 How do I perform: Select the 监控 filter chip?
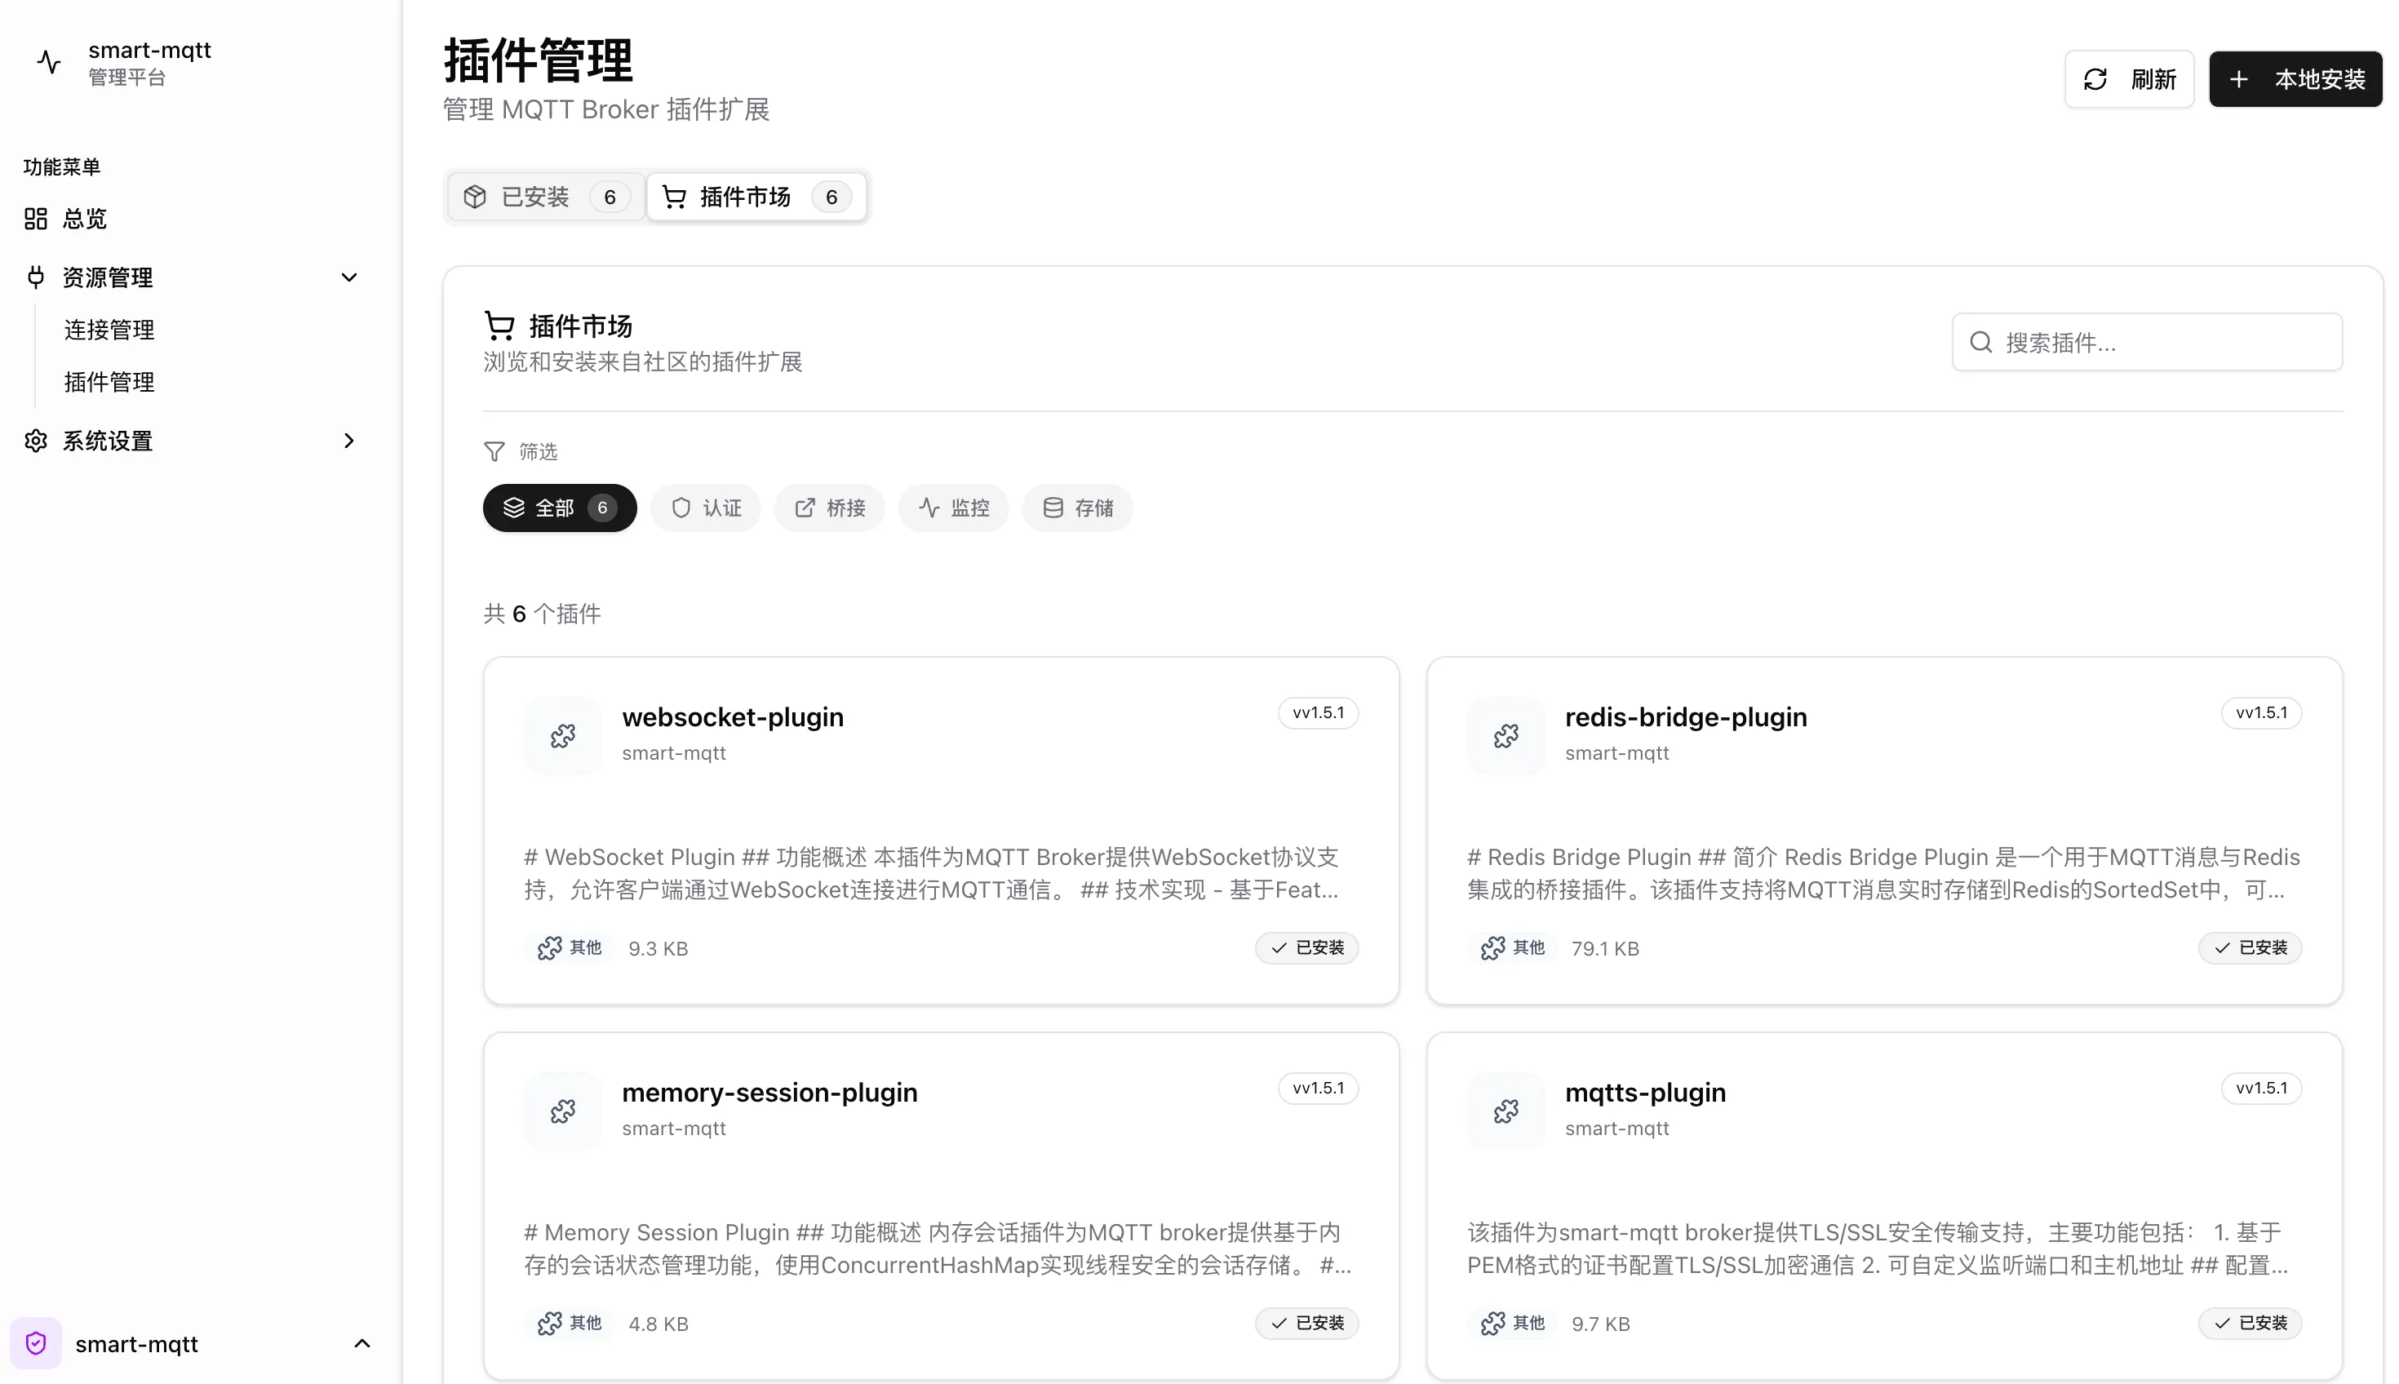click(953, 508)
